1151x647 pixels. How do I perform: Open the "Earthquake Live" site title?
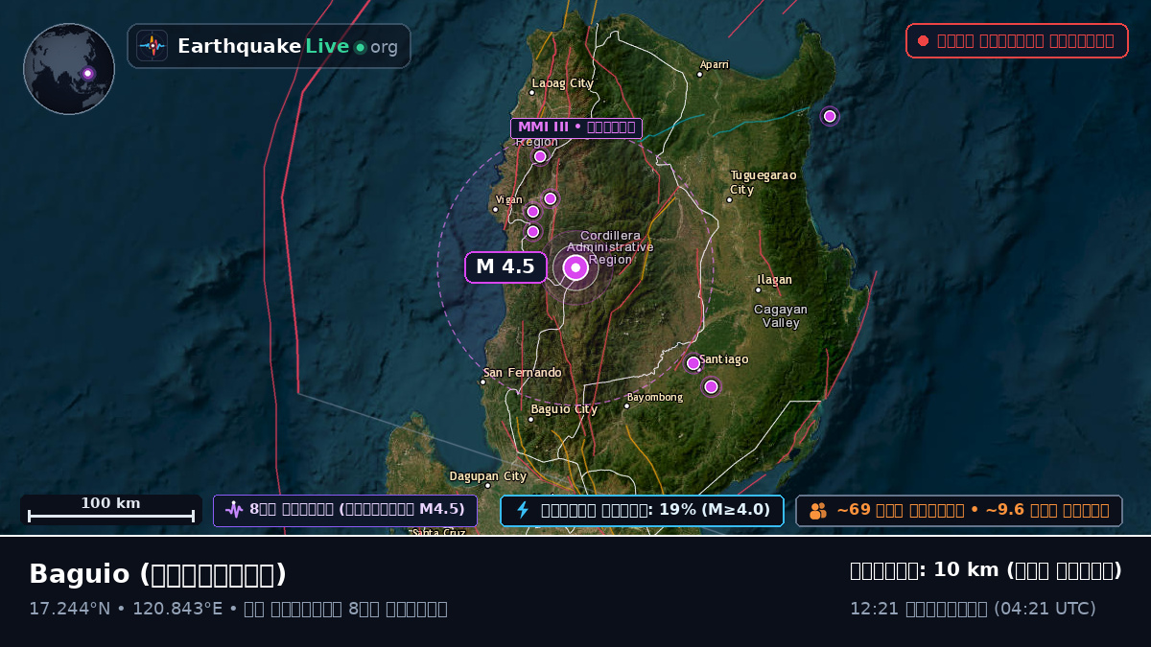(263, 46)
